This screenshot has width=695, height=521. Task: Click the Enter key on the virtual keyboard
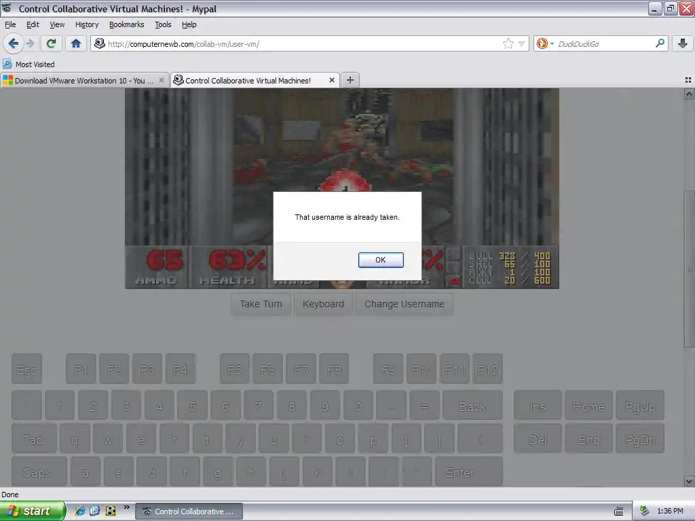coord(468,472)
